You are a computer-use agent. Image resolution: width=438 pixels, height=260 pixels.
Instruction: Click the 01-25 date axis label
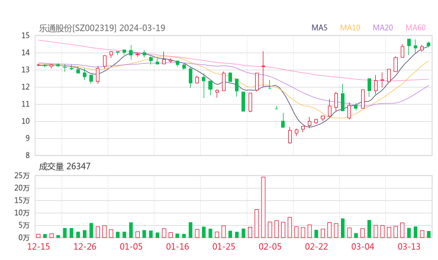point(224,246)
